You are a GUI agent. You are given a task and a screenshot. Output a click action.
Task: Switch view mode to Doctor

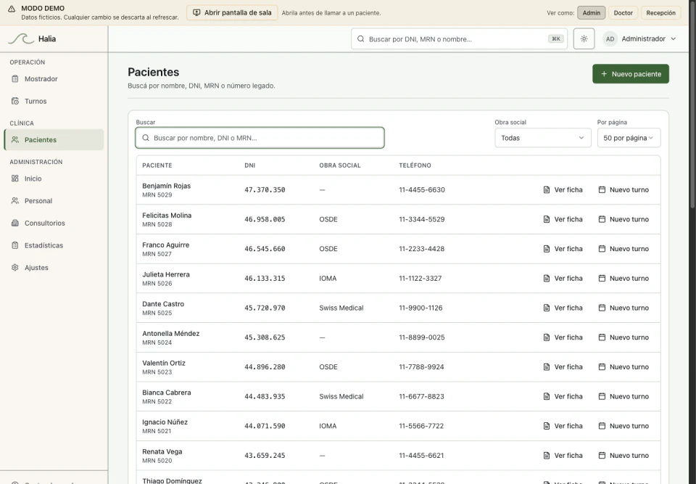[623, 13]
